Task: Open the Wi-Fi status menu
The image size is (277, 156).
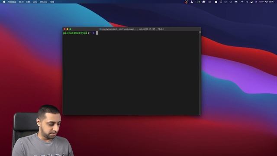Action: pyautogui.click(x=242, y=2)
